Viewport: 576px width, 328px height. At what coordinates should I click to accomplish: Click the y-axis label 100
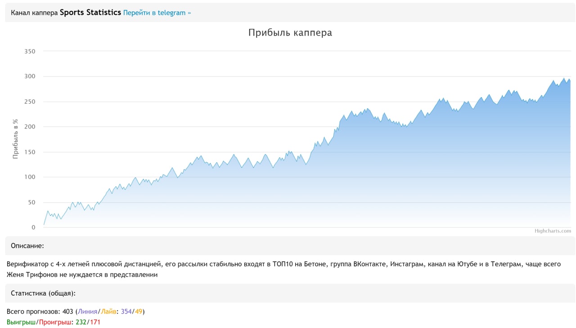click(x=30, y=177)
